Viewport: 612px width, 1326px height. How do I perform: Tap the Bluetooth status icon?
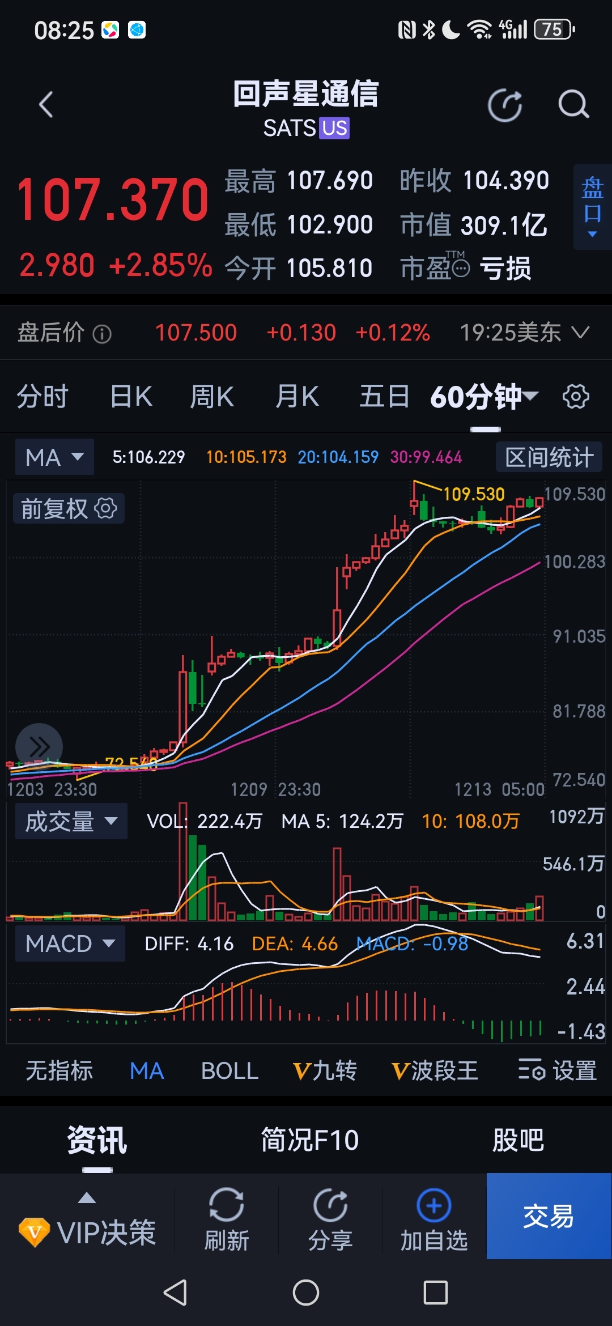tap(429, 29)
